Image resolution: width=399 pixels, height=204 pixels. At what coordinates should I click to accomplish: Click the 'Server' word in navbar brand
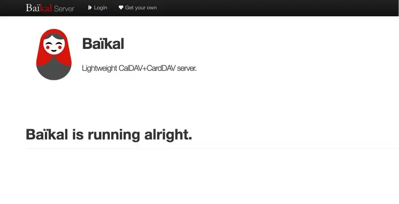64,8
